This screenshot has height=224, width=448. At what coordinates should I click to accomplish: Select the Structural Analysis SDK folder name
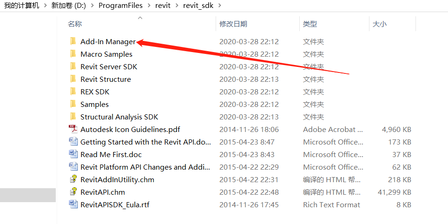[x=119, y=117]
